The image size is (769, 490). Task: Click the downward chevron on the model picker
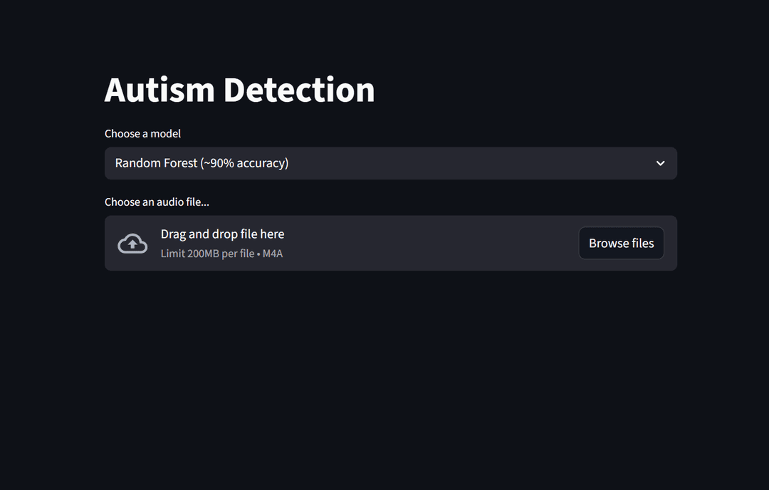(x=660, y=163)
